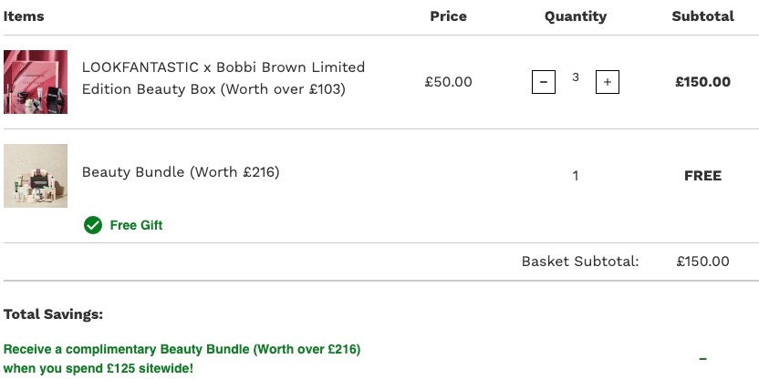Open the Beauty Bundle product thumbnail
759x390 pixels.
pyautogui.click(x=36, y=176)
